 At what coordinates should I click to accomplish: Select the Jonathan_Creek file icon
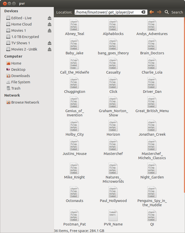pyautogui.click(x=152, y=126)
